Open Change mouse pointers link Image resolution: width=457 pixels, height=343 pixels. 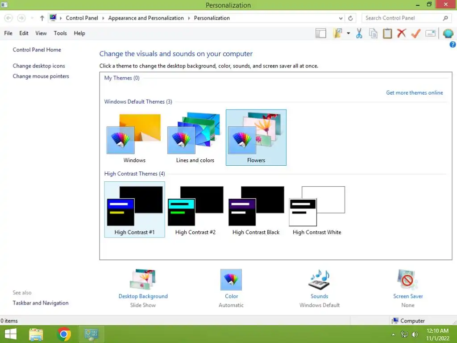point(41,76)
